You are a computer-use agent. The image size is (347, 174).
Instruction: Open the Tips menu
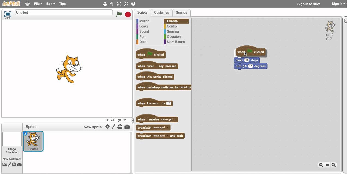coord(62,4)
